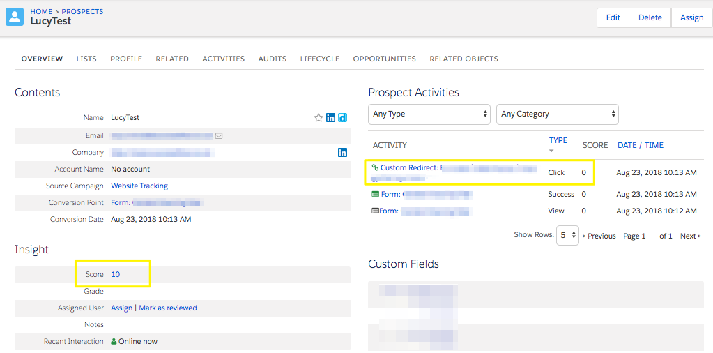Switch to the Overview tab
Image resolution: width=713 pixels, height=353 pixels.
tap(42, 59)
